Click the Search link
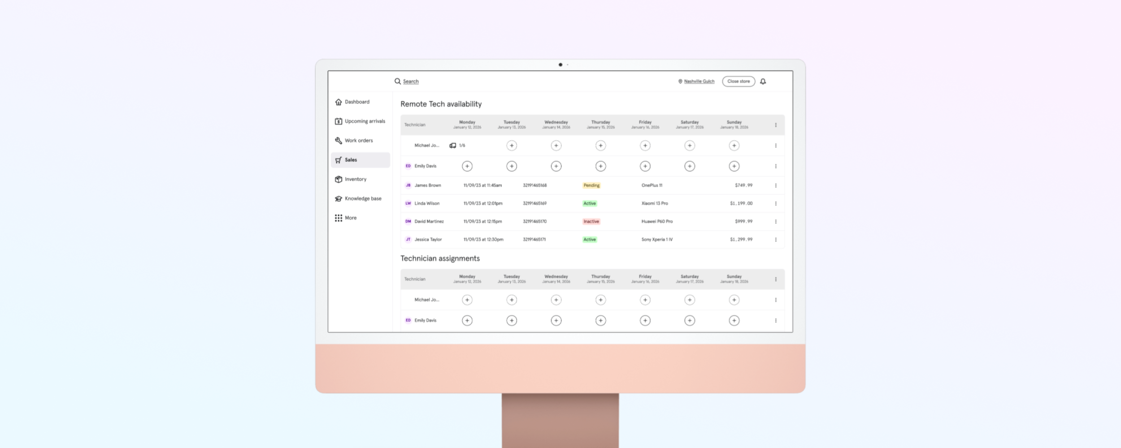The image size is (1121, 448). click(411, 82)
